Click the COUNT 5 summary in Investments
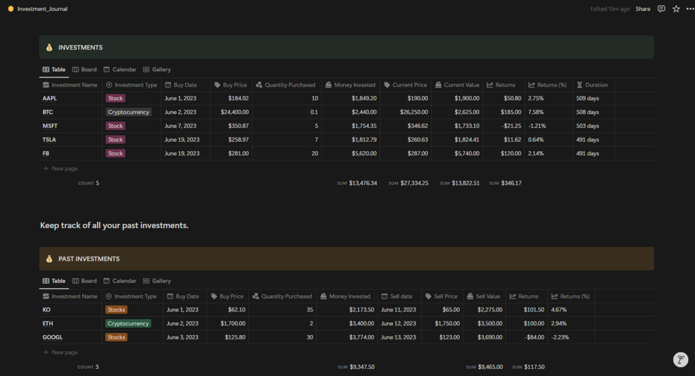The image size is (695, 376). [x=89, y=183]
